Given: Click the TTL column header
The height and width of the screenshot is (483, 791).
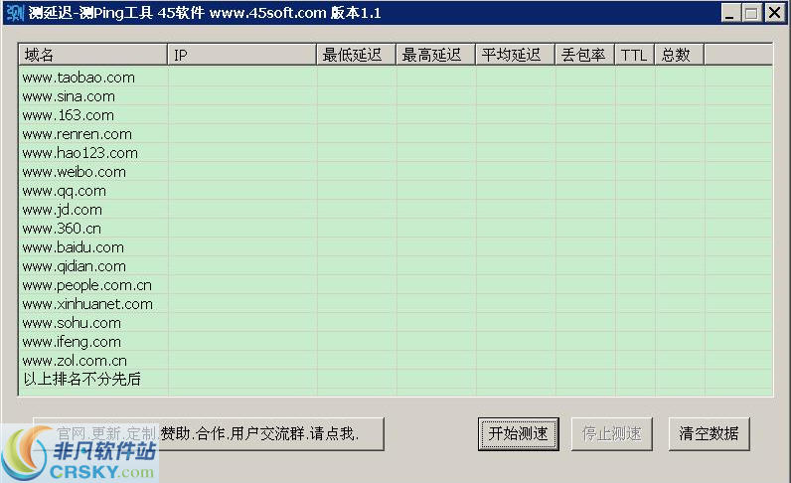Looking at the screenshot, I should (635, 55).
